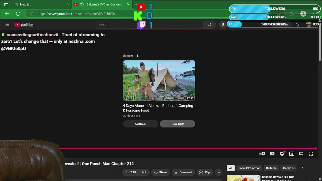322x181 pixels.
Task: View site info via the padlock icon
Action: coord(32,14)
